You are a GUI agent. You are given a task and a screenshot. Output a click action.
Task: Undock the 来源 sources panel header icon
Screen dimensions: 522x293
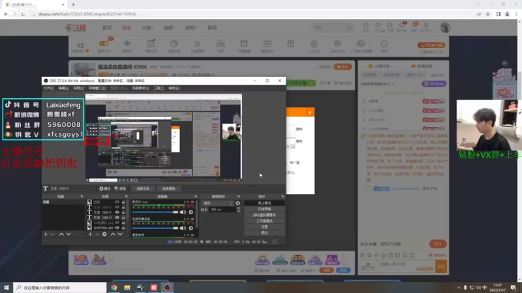pos(126,197)
